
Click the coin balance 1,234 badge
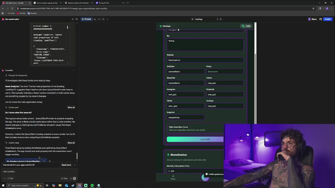246,26
